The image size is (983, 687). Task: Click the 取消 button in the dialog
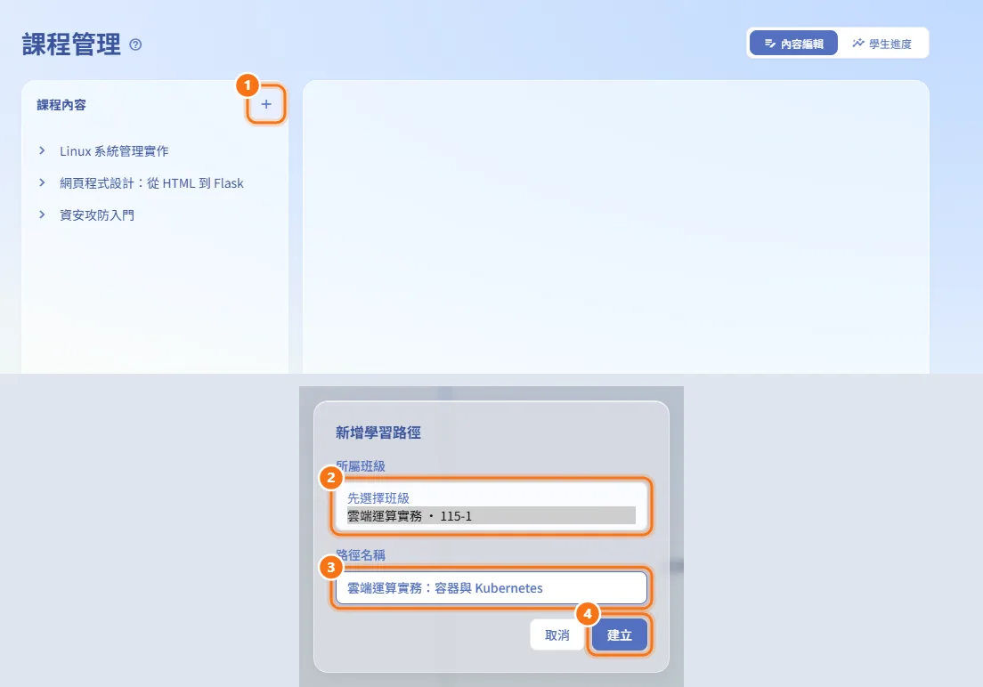tap(556, 635)
